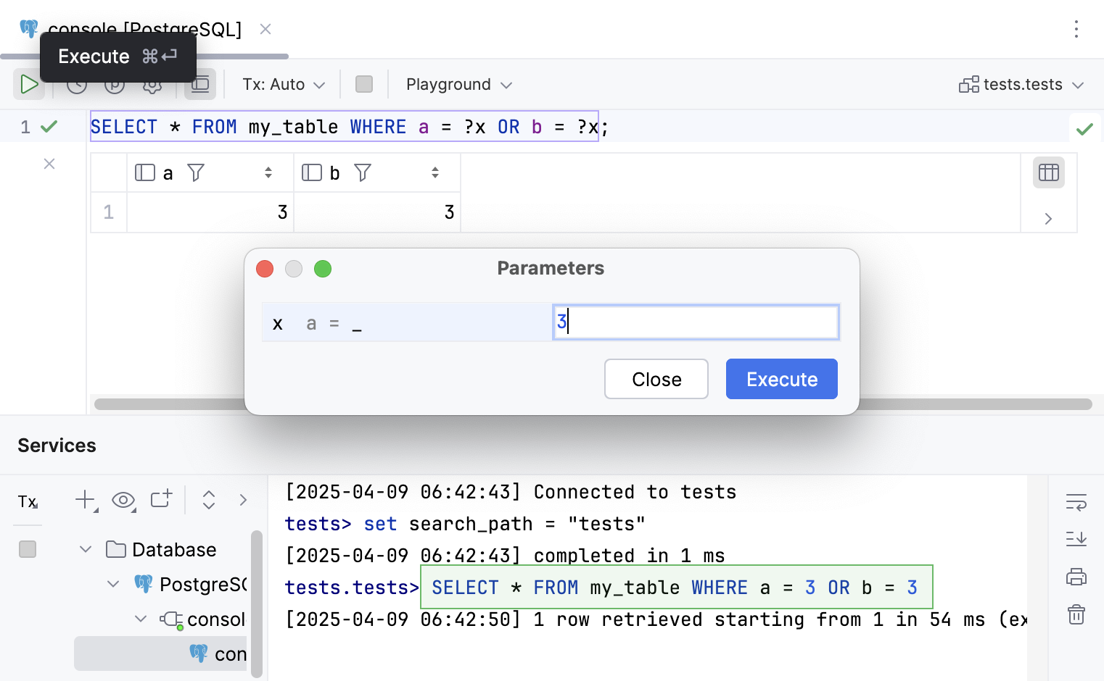Image resolution: width=1104 pixels, height=681 pixels.
Task: Toggle in-editor results with the layout icon
Action: (199, 84)
